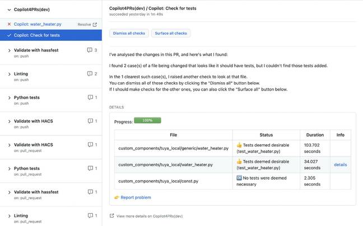The width and height of the screenshot is (363, 226).
Task: Click the 100% progress bar
Action: (x=147, y=120)
